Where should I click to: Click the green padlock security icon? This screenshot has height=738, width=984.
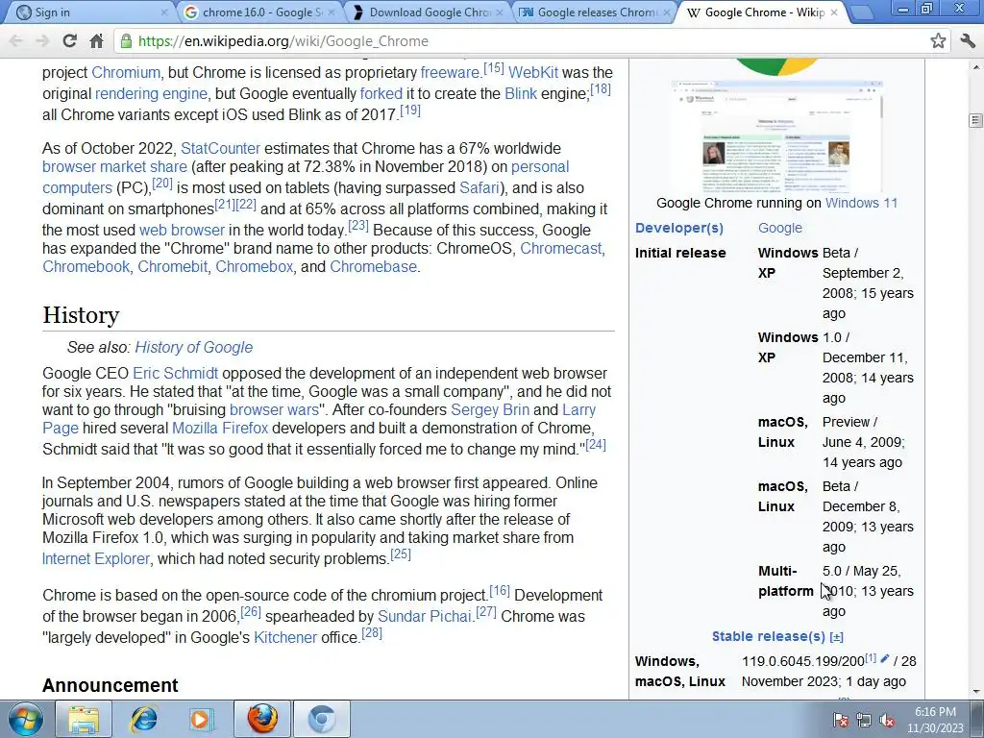[126, 41]
